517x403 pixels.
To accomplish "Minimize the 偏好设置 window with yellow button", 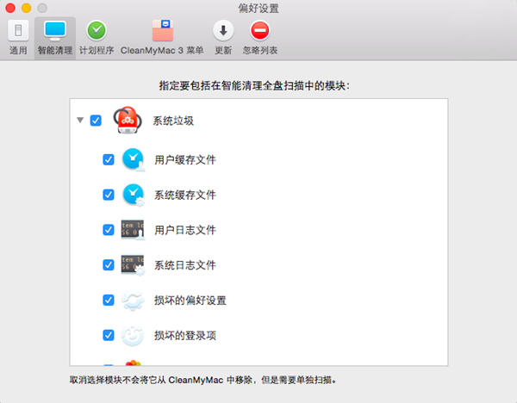I will [x=27, y=8].
